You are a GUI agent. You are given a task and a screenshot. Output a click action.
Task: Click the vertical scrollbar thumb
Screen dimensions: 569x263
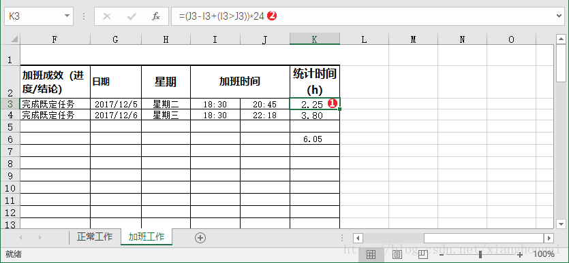(561, 63)
